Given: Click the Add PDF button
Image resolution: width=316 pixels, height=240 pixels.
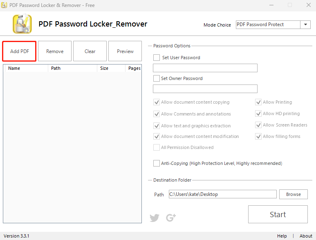Looking at the screenshot, I should pyautogui.click(x=19, y=51).
